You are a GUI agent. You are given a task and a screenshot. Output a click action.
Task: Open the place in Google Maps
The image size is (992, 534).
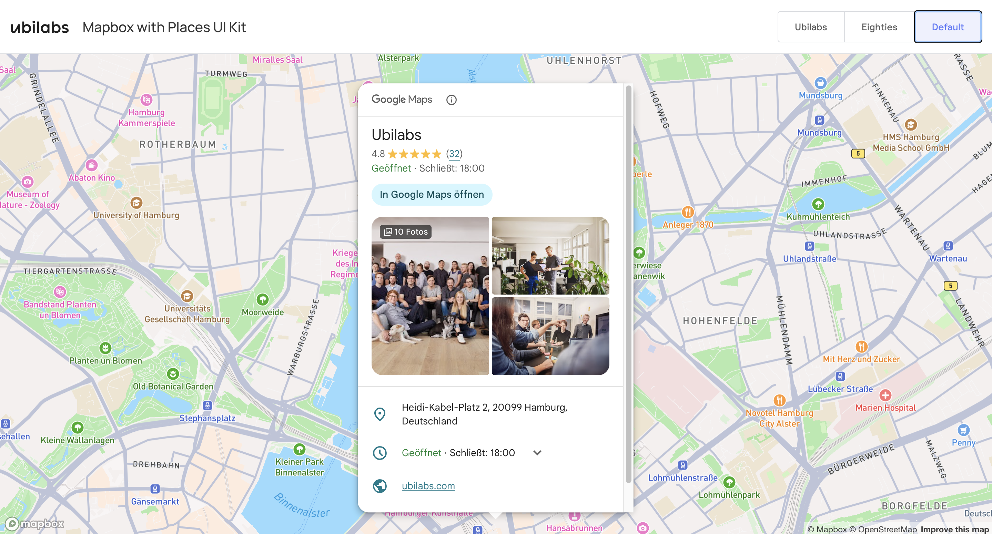coord(432,194)
